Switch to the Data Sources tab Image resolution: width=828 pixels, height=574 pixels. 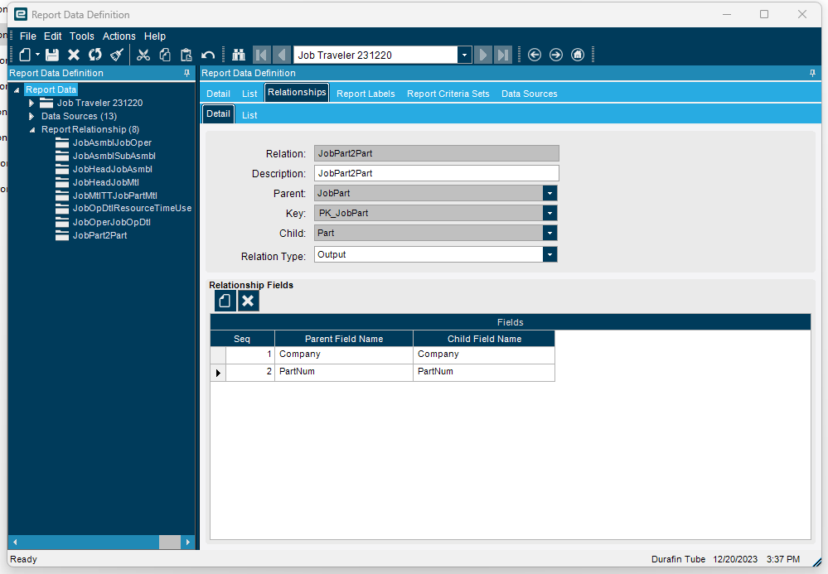point(529,94)
